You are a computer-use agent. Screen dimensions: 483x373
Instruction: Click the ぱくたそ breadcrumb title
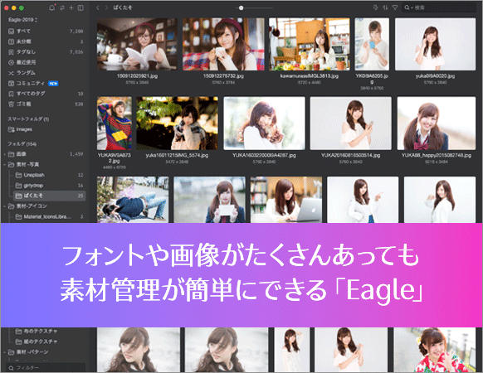click(123, 7)
